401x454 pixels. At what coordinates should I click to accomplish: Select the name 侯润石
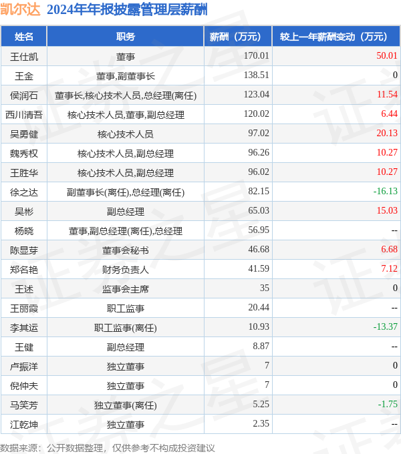point(24,95)
